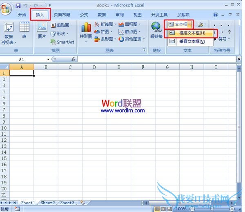
Task: Go to first sheet navigation arrow
Action: (2, 203)
